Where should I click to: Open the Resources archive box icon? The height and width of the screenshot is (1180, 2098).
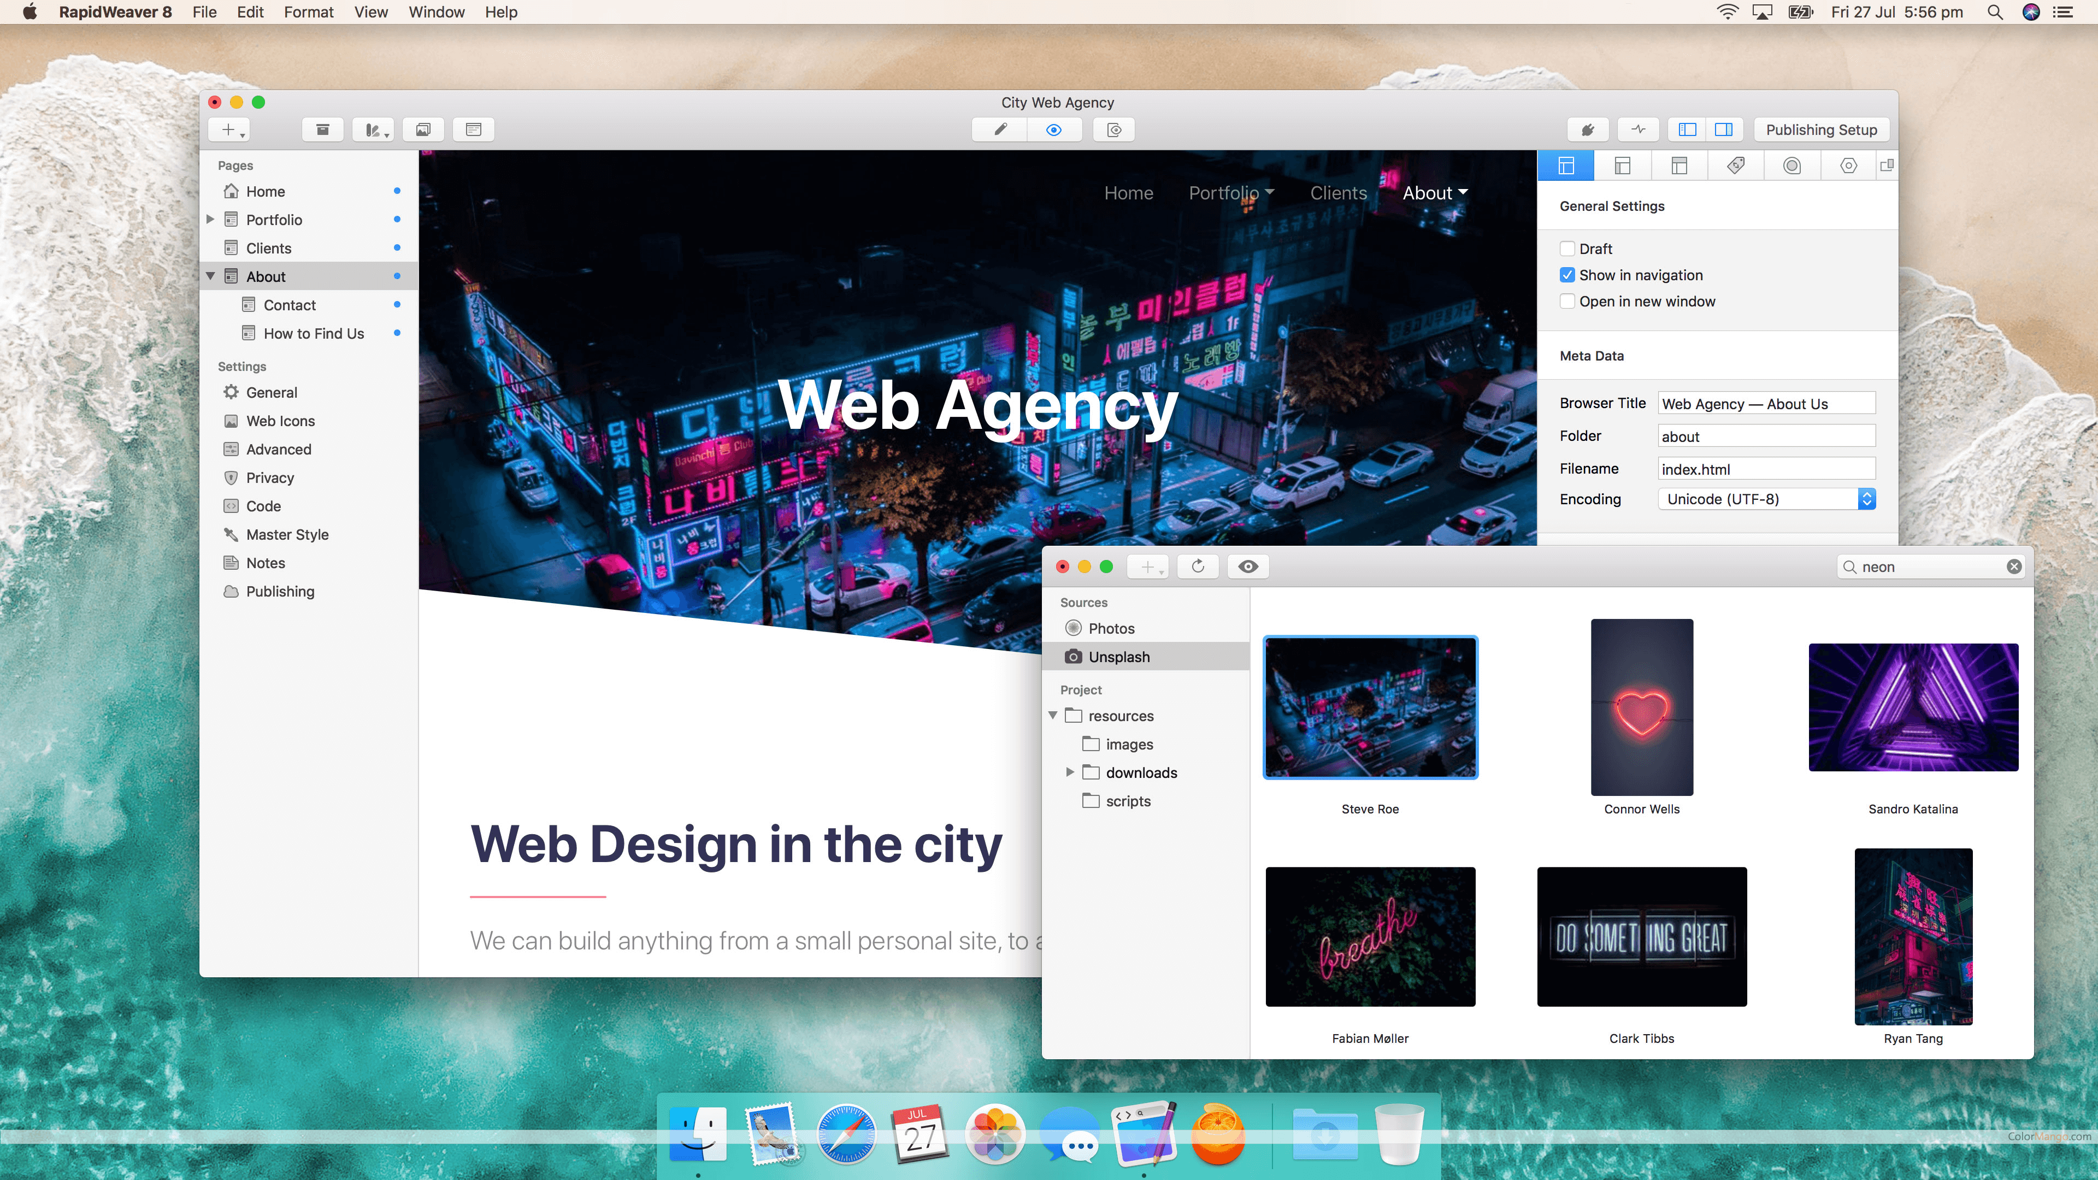[x=322, y=129]
